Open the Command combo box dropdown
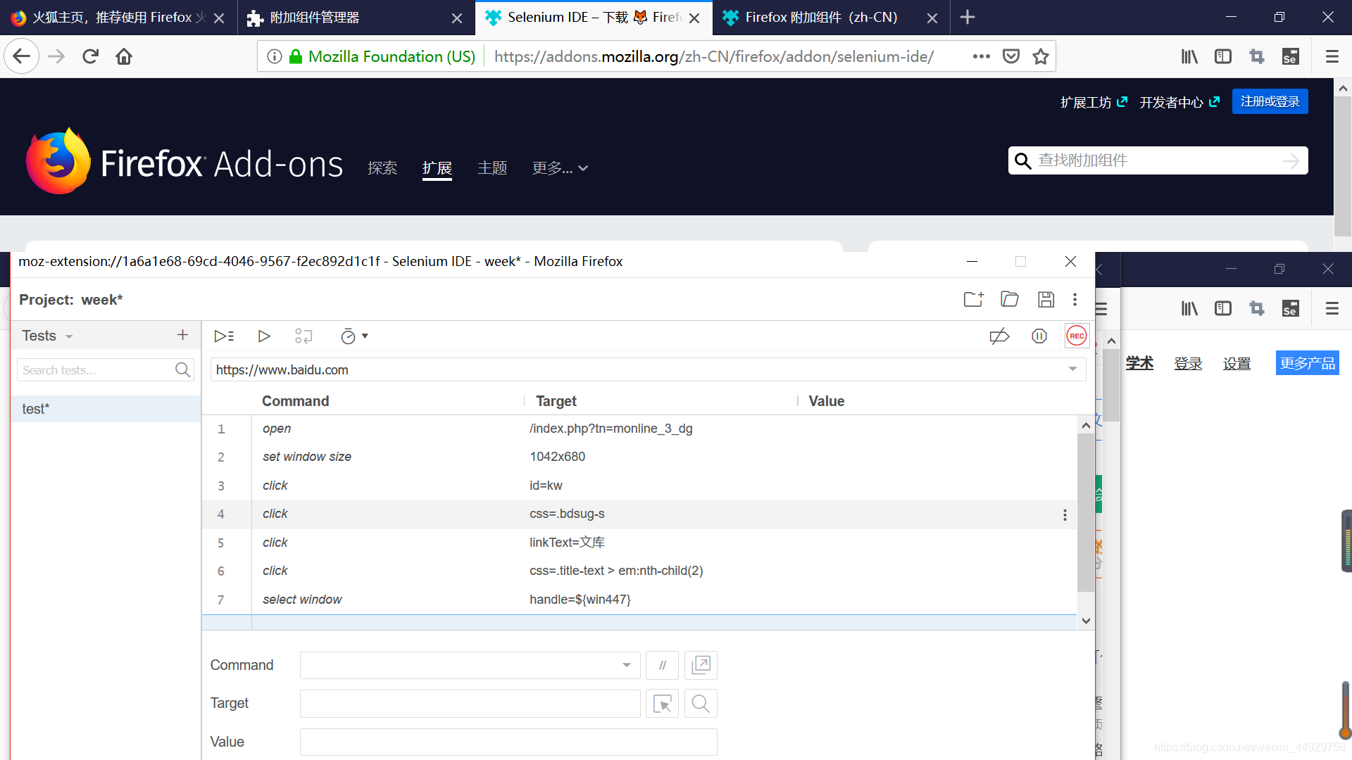The height and width of the screenshot is (760, 1352). [626, 665]
